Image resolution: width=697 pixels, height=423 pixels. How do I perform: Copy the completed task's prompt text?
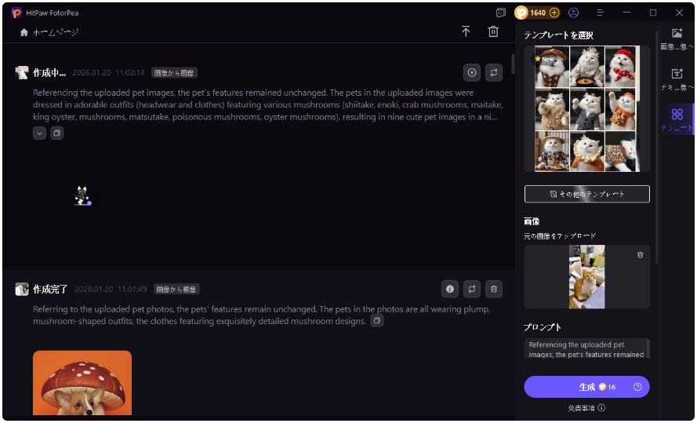pyautogui.click(x=377, y=321)
